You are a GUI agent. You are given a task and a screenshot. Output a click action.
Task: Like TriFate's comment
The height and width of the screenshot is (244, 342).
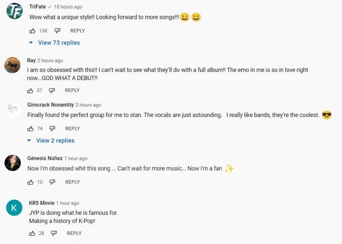(32, 31)
